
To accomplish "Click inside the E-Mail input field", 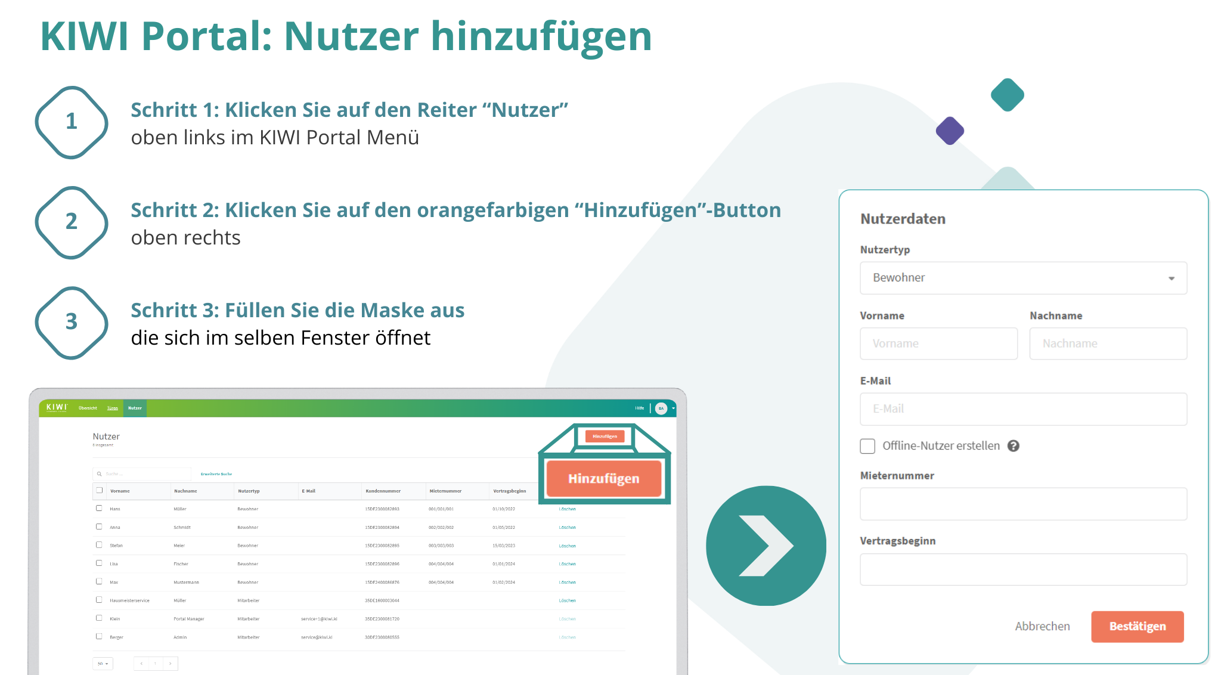I will [x=1022, y=409].
